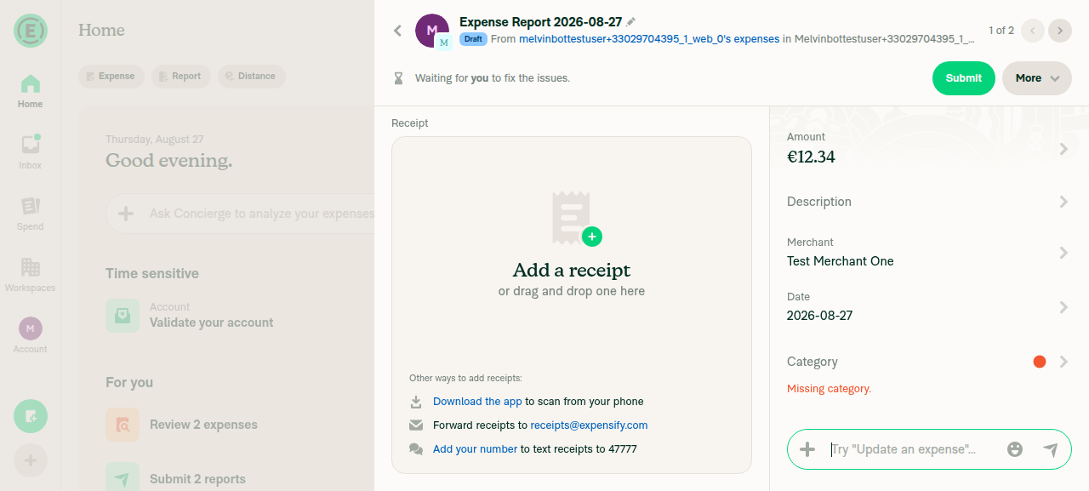Click the Expense Report 2026-08-27 title
This screenshot has width=1089, height=491.
point(540,22)
